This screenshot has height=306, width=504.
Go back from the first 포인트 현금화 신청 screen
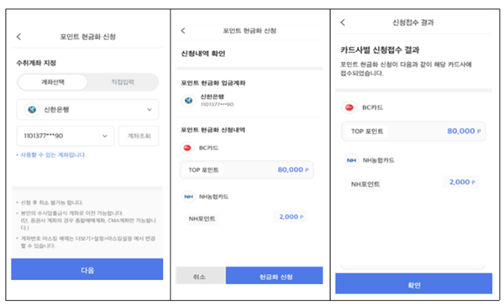(x=18, y=37)
